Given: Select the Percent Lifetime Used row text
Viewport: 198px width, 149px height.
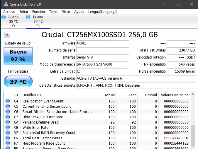Looking at the screenshot, I should [40, 122].
